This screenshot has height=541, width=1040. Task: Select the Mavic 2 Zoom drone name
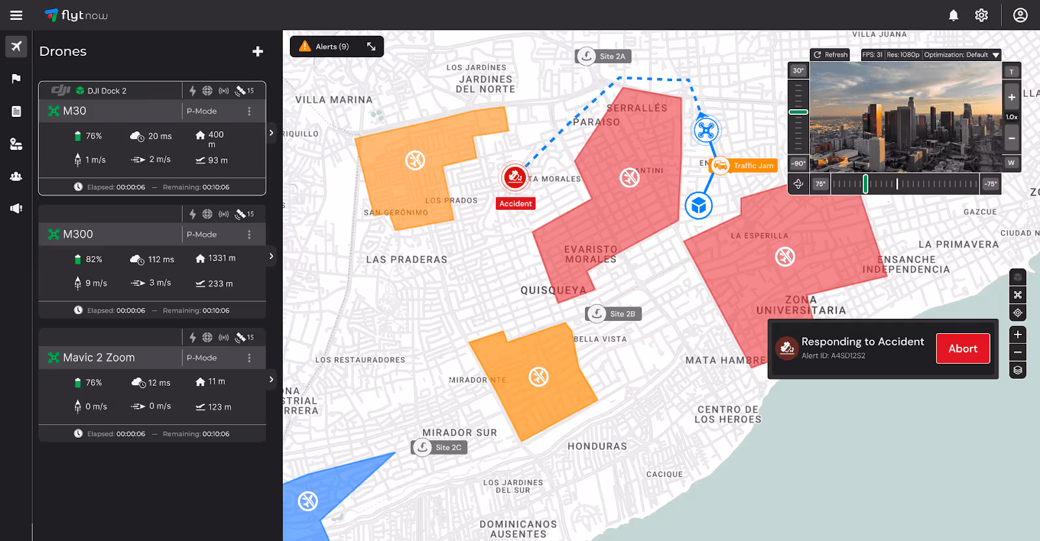click(99, 358)
